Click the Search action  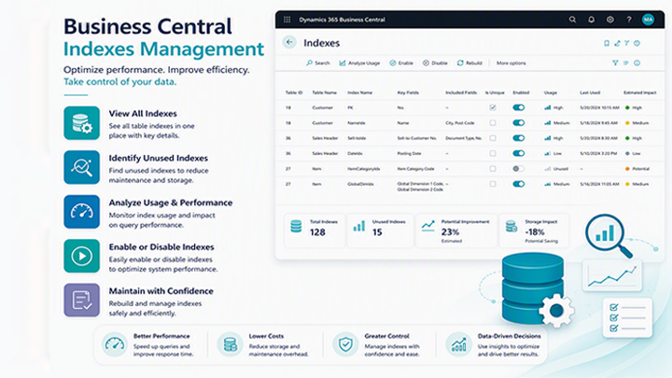coord(318,63)
